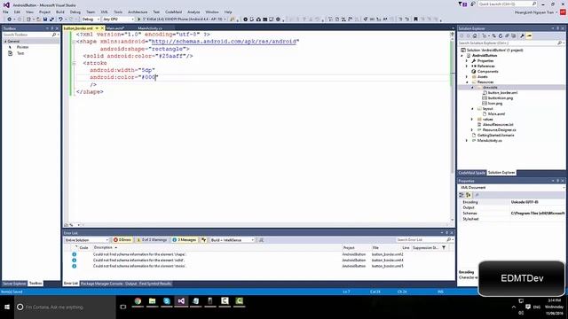Click the Navigate Backward toolbar button
Viewport: 568px width, 319px height.
[x=9, y=19]
